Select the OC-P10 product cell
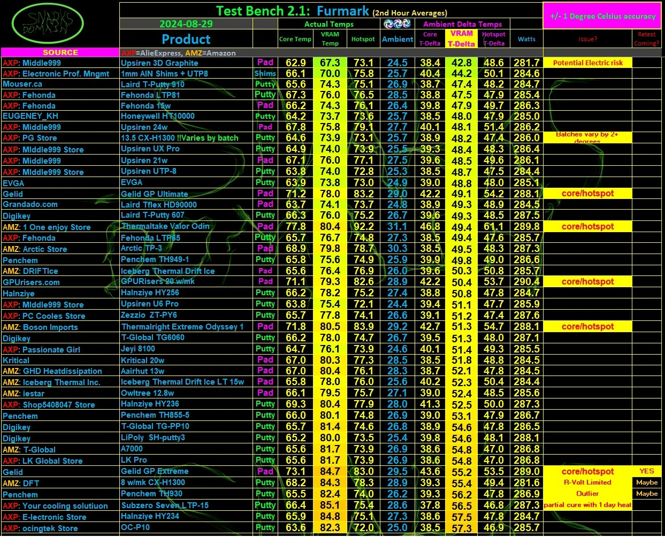Image resolution: width=665 pixels, height=537 pixels. [186, 527]
